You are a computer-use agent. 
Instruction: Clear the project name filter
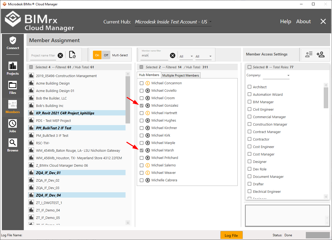(60, 55)
